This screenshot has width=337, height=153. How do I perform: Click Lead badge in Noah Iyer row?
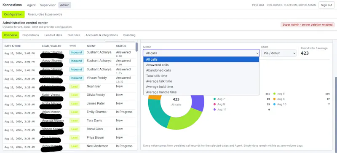click(x=75, y=86)
